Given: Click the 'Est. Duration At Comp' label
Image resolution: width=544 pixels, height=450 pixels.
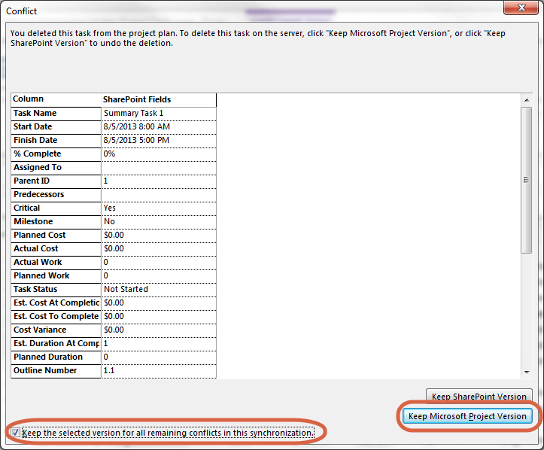Looking at the screenshot, I should [56, 343].
